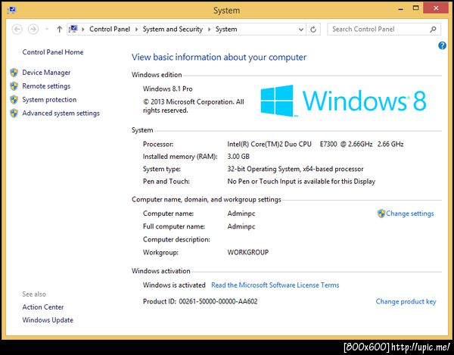Open Action Center under See also
Image resolution: width=454 pixels, height=355 pixels.
pyautogui.click(x=43, y=307)
